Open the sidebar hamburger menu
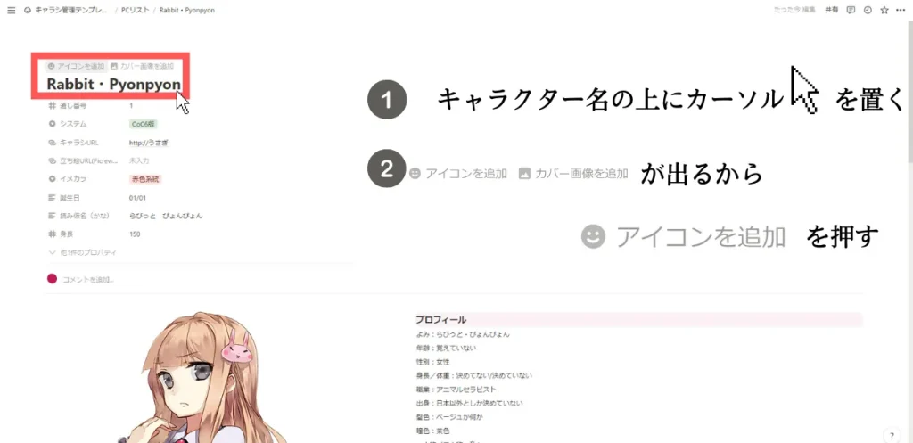Viewport: 913px width, 443px height. pyautogui.click(x=11, y=11)
